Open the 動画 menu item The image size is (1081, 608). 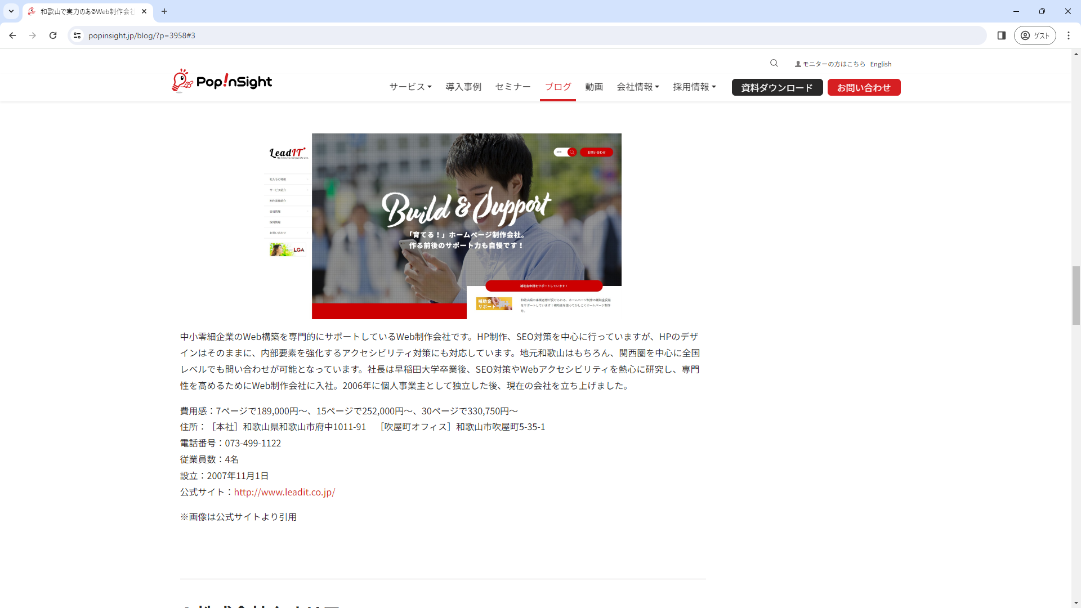point(594,87)
